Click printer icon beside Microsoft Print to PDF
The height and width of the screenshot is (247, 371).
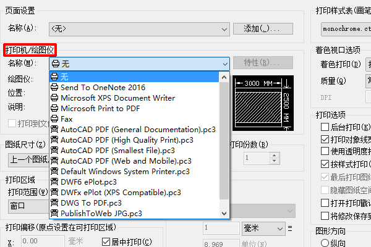(x=54, y=108)
